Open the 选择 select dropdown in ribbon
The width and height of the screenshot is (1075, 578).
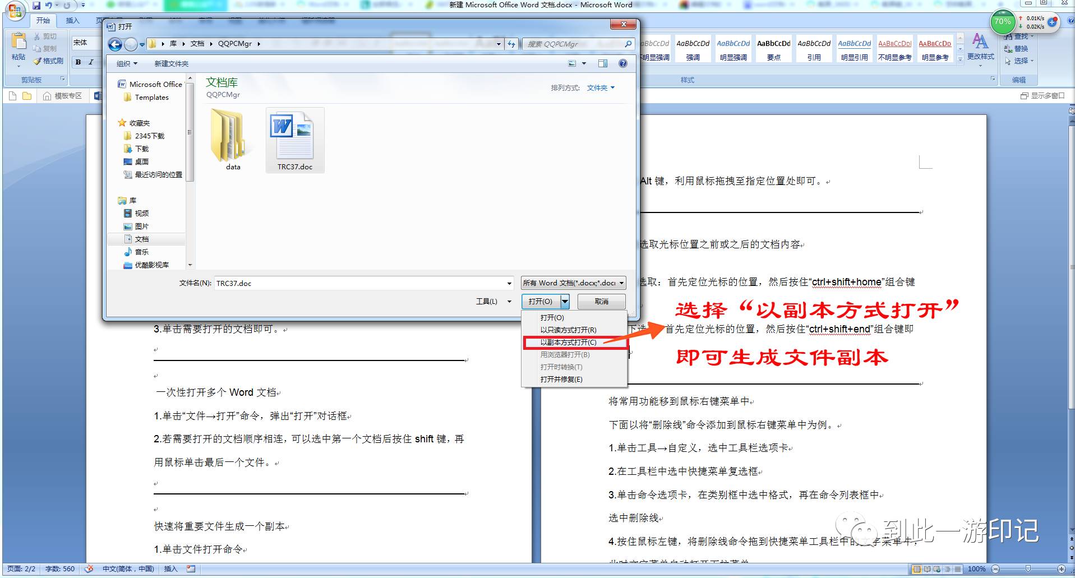click(x=1019, y=61)
